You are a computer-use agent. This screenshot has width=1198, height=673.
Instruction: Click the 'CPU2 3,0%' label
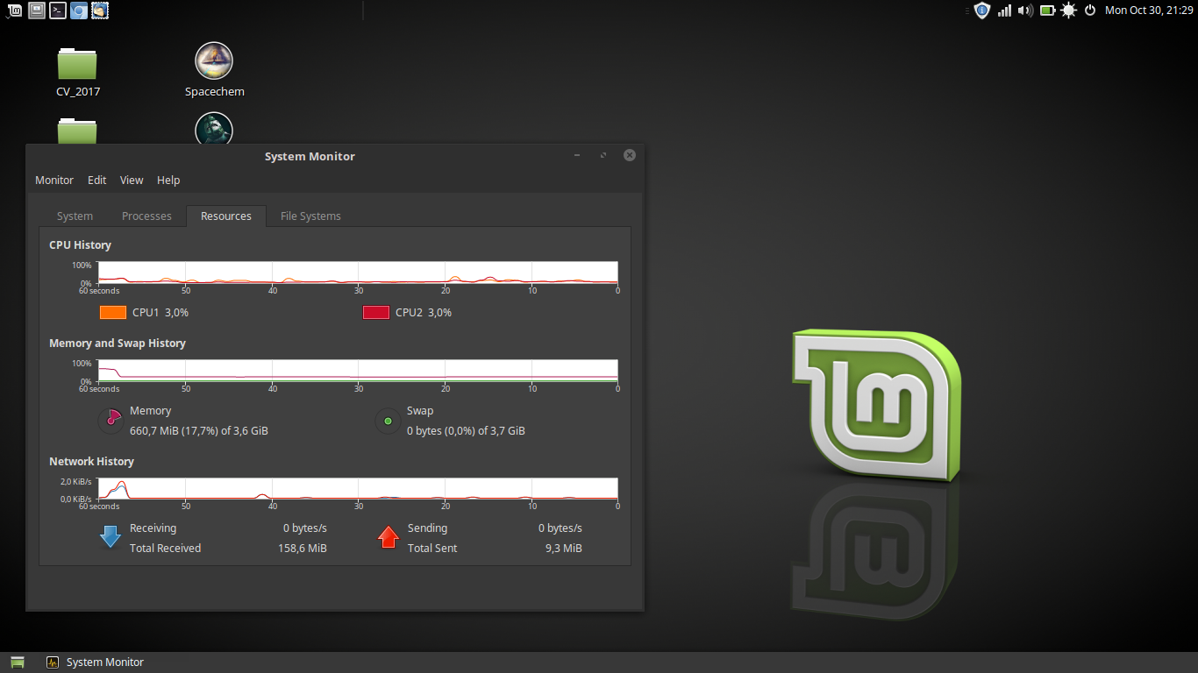pos(424,312)
